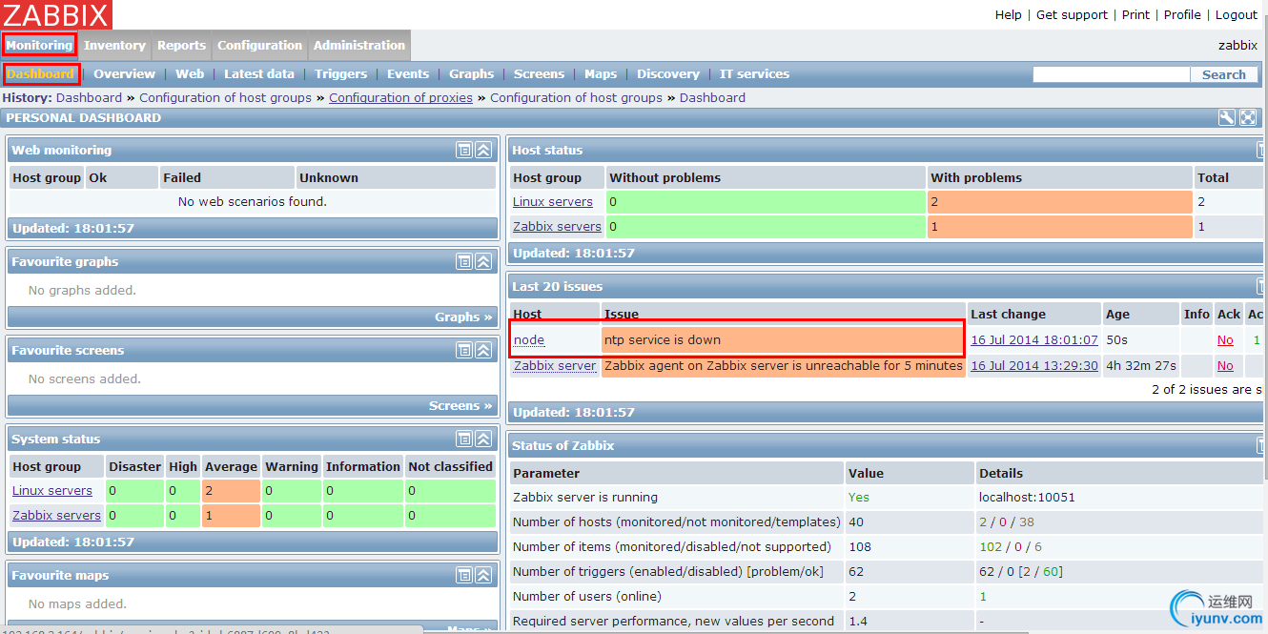1268x634 pixels.
Task: Open Favourite maps widget menu icon
Action: (464, 575)
